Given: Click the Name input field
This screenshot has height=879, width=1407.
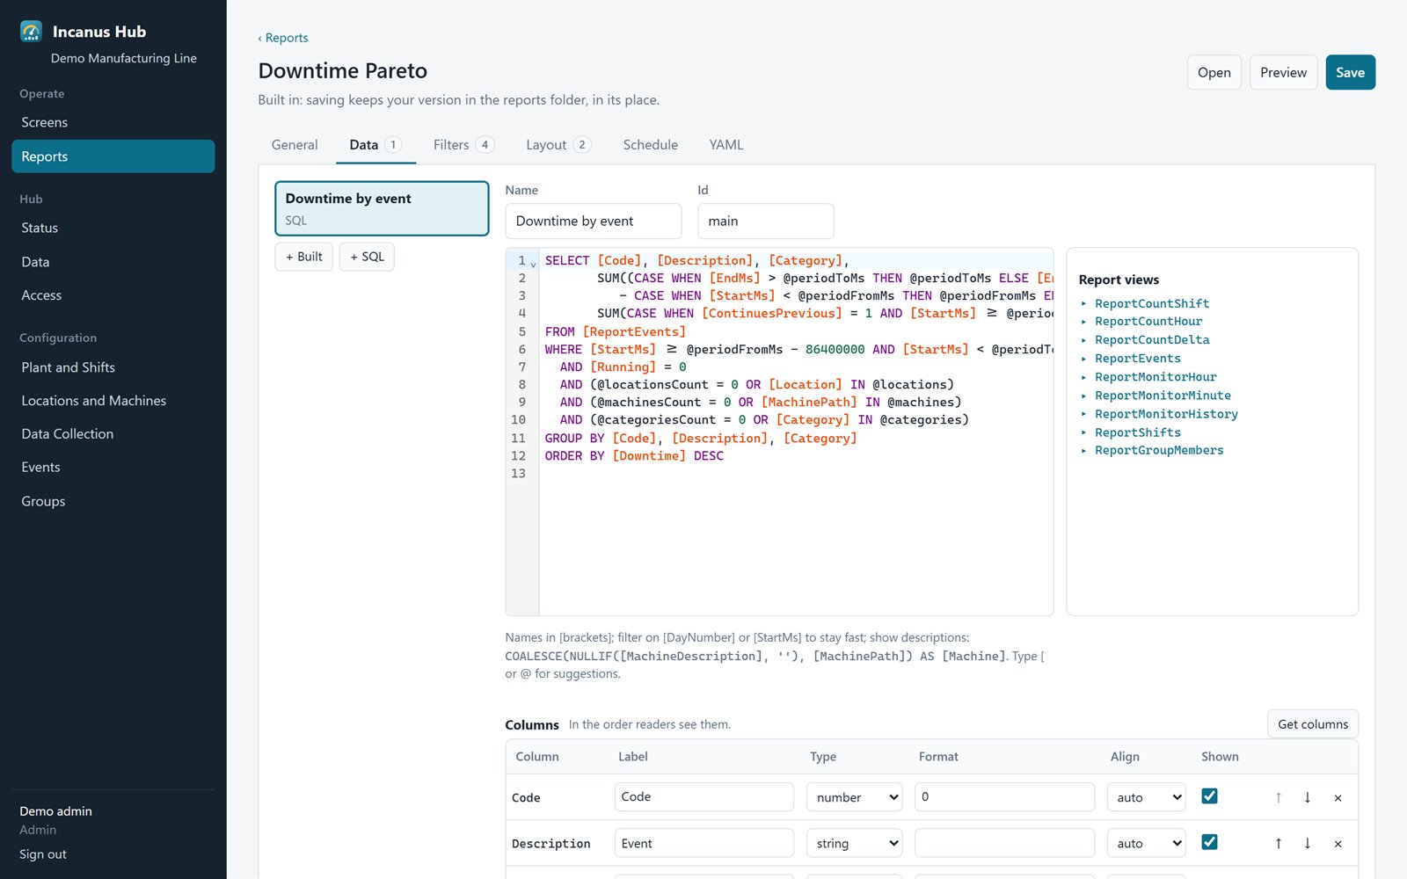Looking at the screenshot, I should click(x=594, y=222).
